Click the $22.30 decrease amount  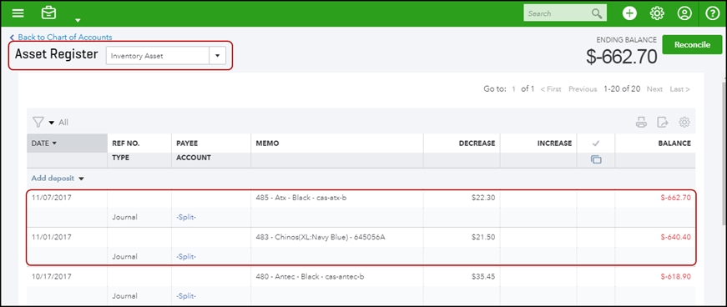click(484, 198)
